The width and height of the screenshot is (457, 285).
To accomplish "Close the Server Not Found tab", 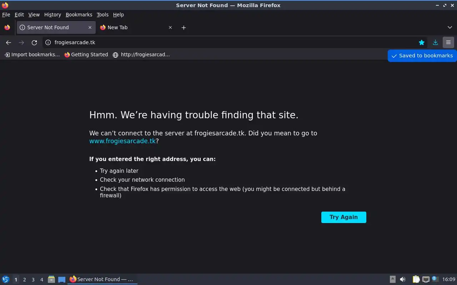I will (x=90, y=27).
